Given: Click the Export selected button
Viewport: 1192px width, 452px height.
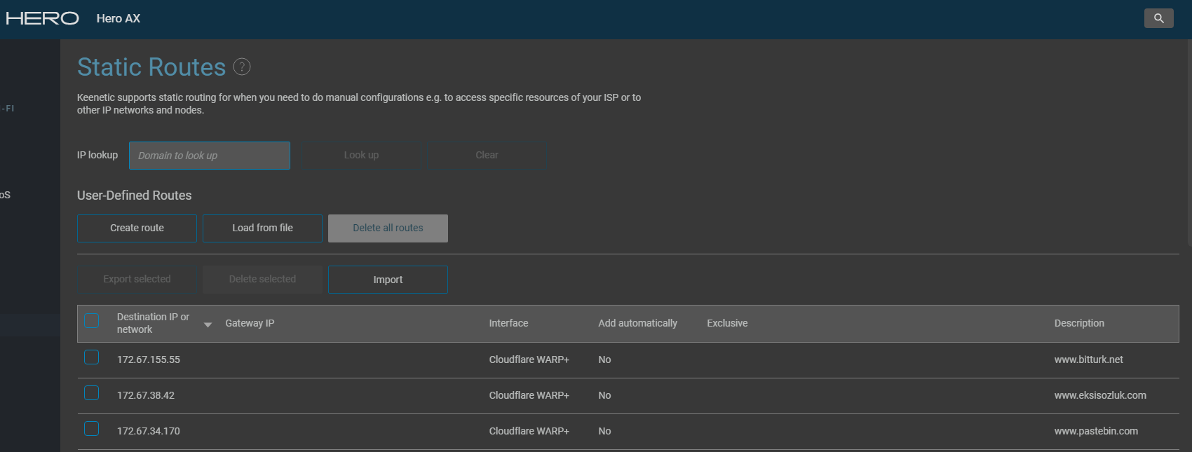Looking at the screenshot, I should tap(137, 280).
